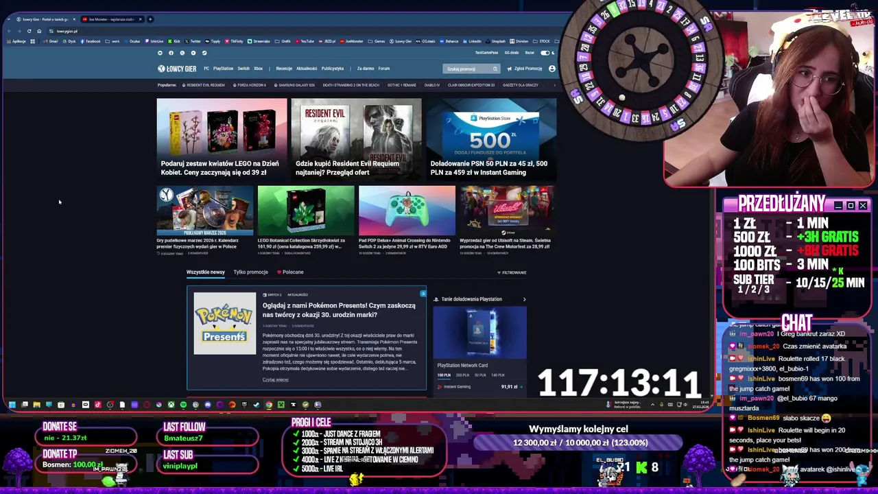878x494 pixels.
Task: Click the Łowcy Gier site logo
Action: (x=177, y=69)
